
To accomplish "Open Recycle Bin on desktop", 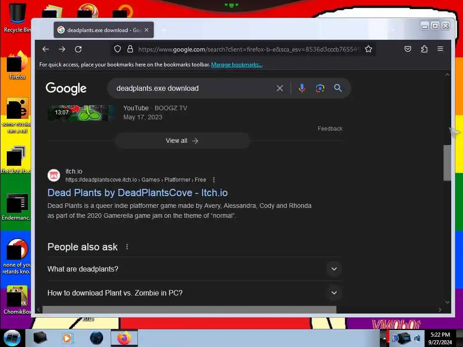I will (17, 17).
